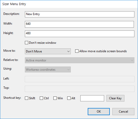Click the Description text field
This screenshot has height=119, width=138.
[x=80, y=14]
